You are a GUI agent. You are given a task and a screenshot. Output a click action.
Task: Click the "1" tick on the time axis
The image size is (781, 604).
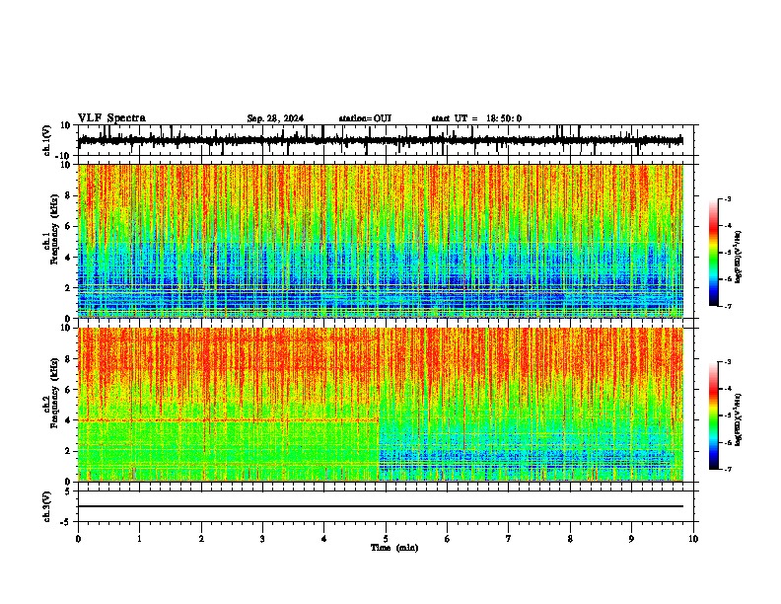click(x=139, y=539)
